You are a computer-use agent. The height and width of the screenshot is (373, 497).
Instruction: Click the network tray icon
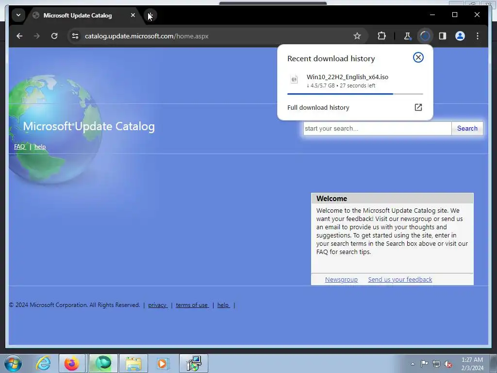point(436,364)
